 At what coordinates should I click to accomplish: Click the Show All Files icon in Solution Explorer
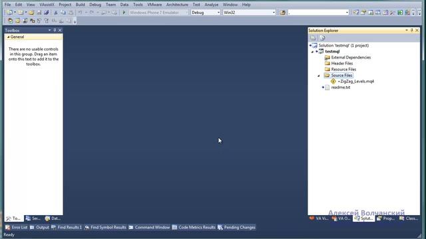[322, 38]
